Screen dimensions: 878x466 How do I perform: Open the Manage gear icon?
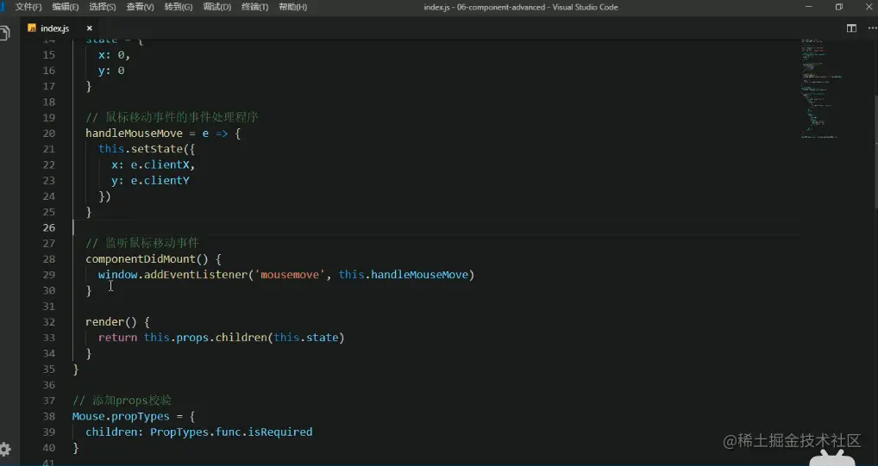(x=5, y=450)
